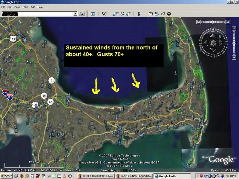239x179 pixels.
Task: Open the Help menu
Action: click(x=40, y=7)
